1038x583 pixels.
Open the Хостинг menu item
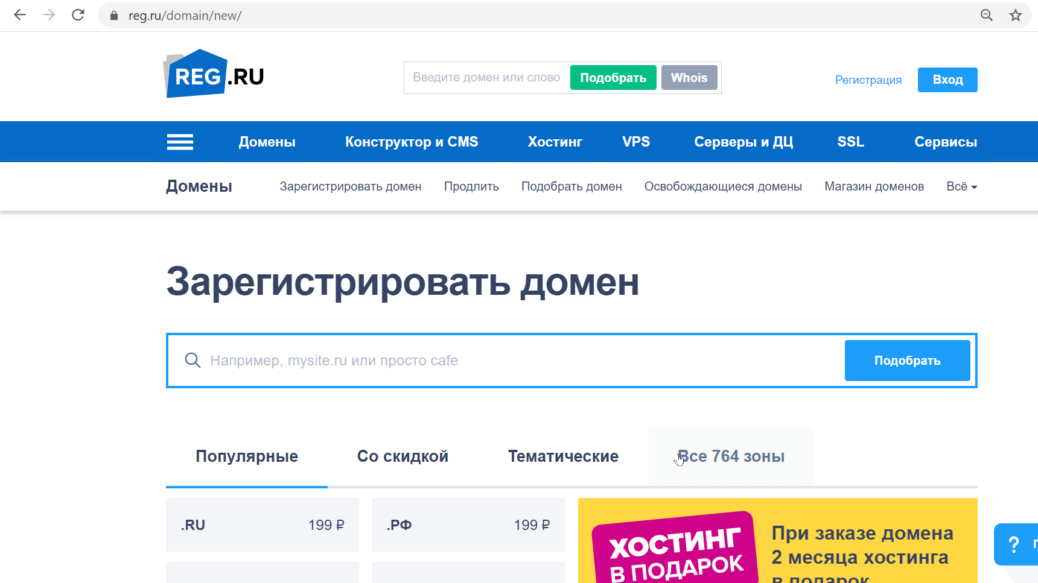click(555, 142)
